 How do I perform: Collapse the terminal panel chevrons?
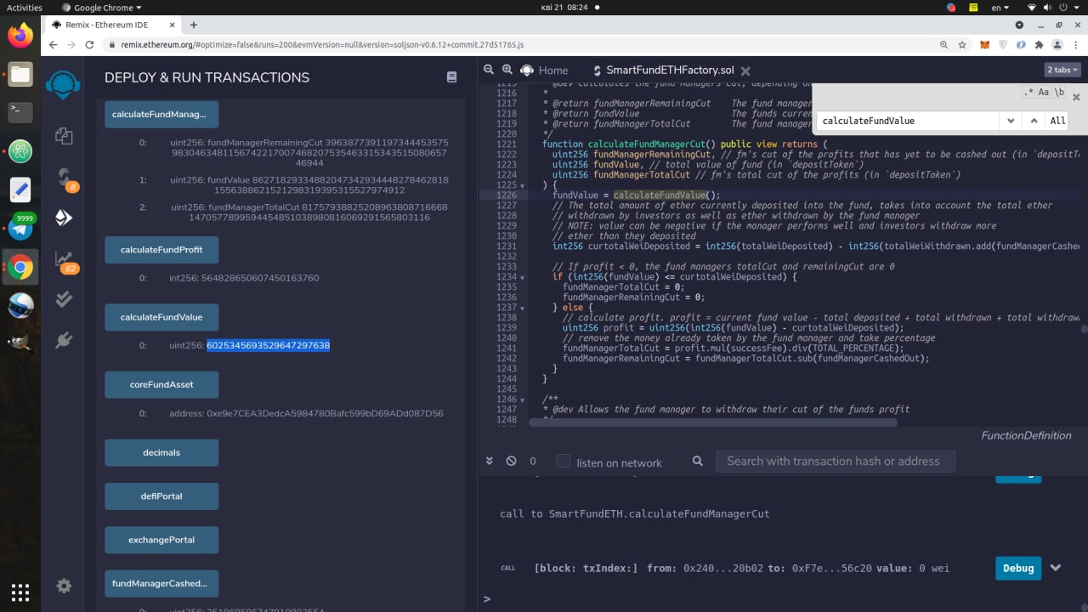tap(489, 461)
